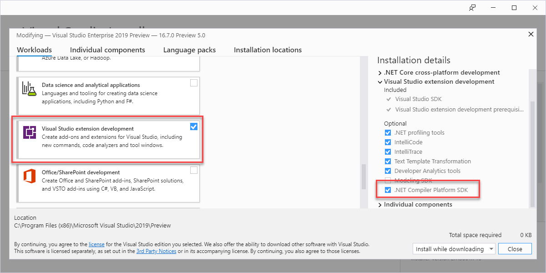Click the Installation details heading
This screenshot has width=546, height=273.
click(x=414, y=61)
